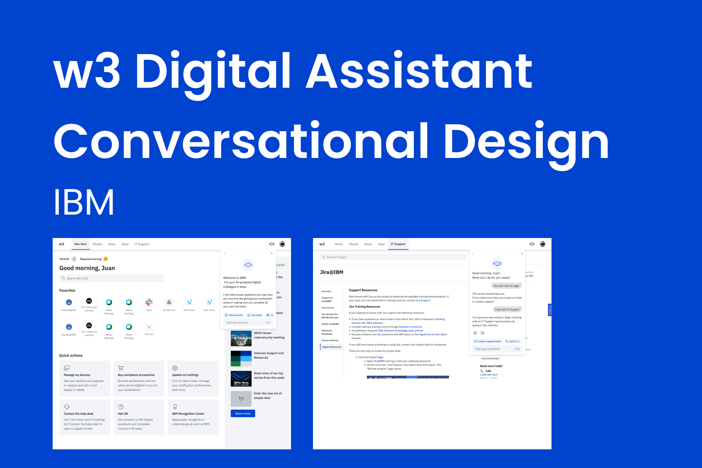Focus the Search all of w3 field
This screenshot has width=702, height=468.
(112, 278)
